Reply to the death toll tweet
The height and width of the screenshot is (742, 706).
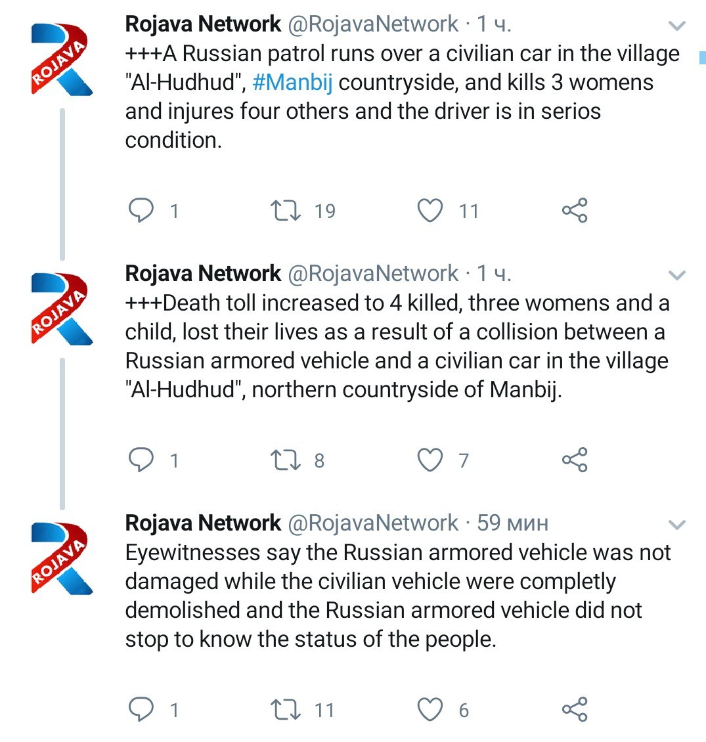point(141,460)
